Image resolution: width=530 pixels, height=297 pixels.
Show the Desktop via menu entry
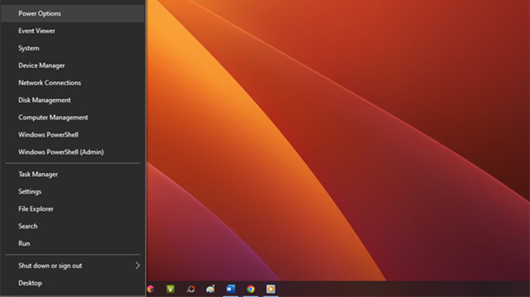(73, 283)
